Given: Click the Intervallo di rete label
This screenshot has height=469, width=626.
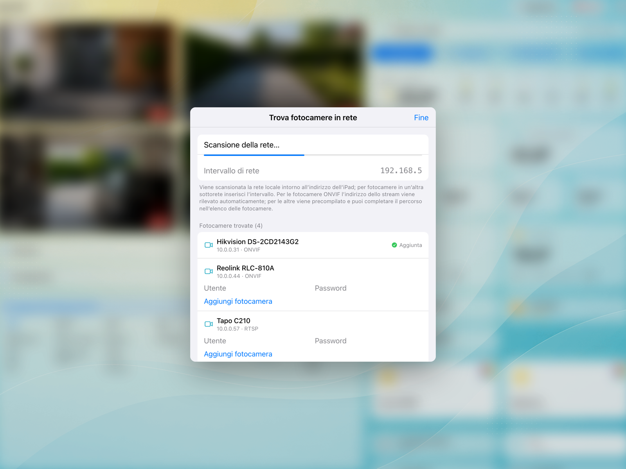Looking at the screenshot, I should click(232, 171).
